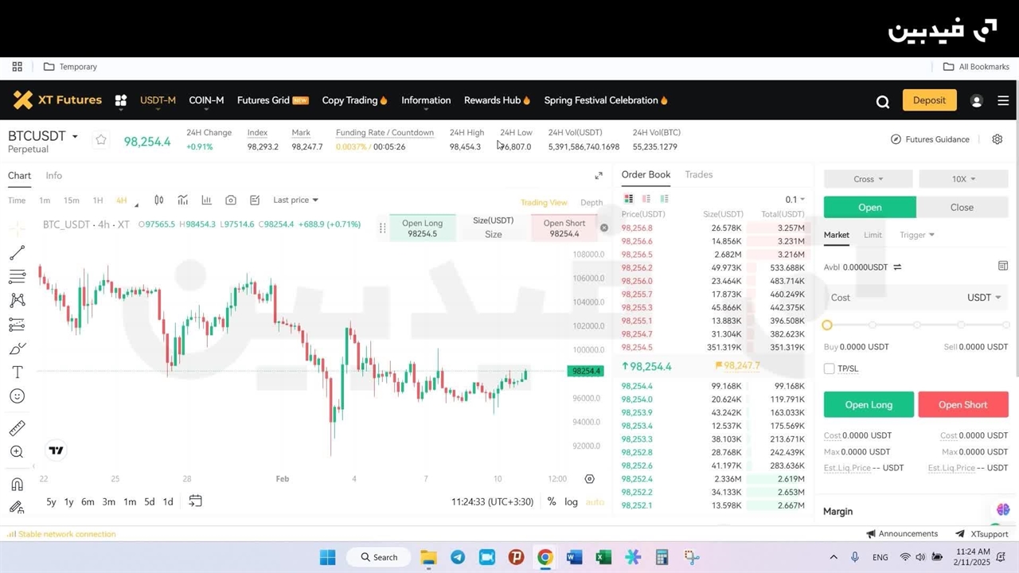Viewport: 1019px width, 573px height.
Task: Open the search icon in top navigation
Action: (x=883, y=101)
